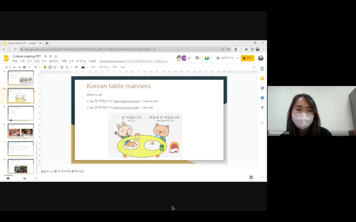Image resolution: width=356 pixels, height=222 pixels.
Task: Switch to filmstrip view button
Action: 8,179
